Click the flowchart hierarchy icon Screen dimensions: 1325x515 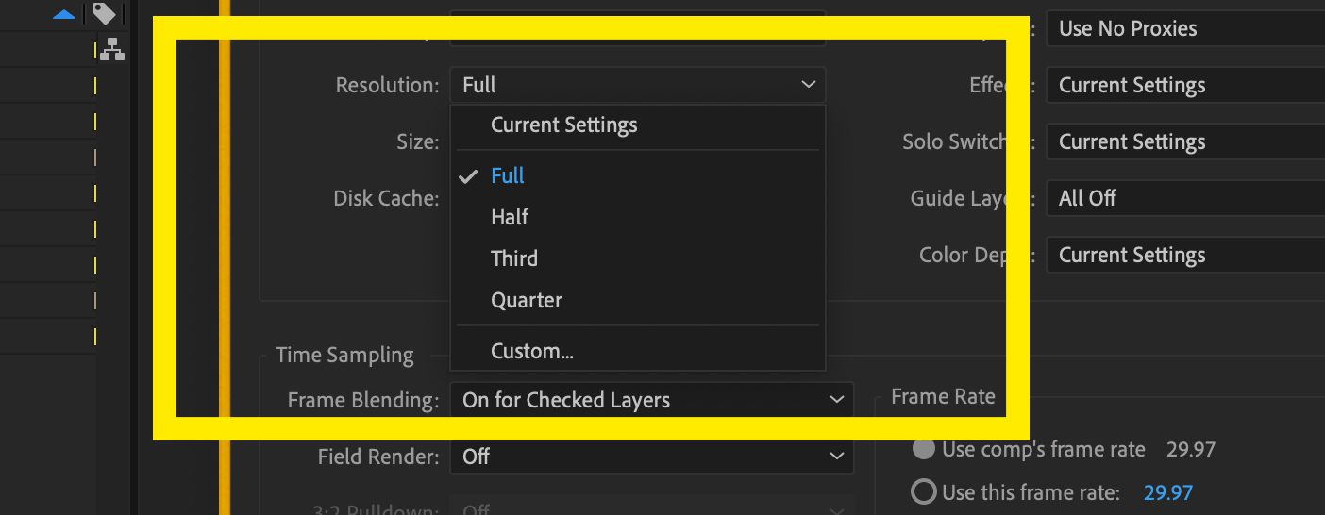pyautogui.click(x=112, y=49)
